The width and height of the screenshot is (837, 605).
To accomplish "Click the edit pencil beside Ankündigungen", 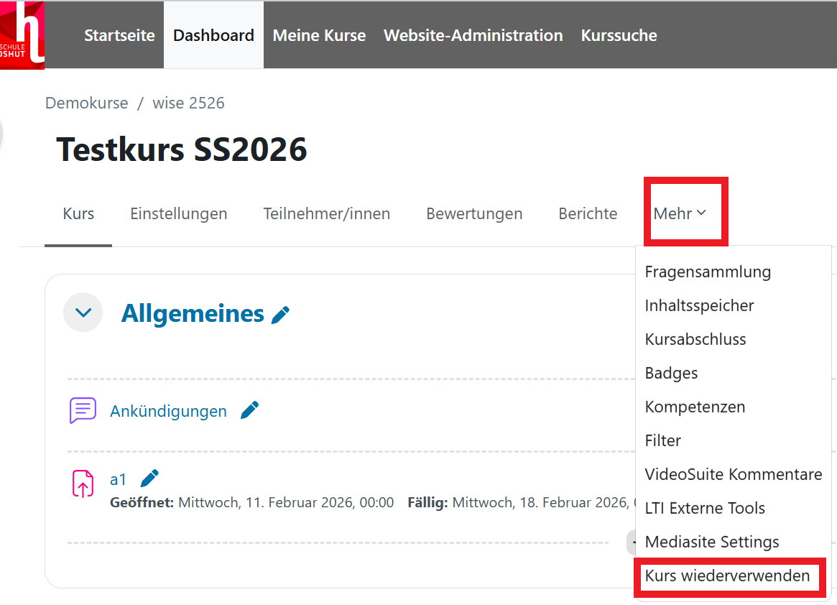I will tap(249, 410).
